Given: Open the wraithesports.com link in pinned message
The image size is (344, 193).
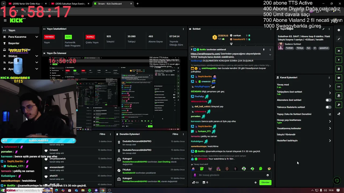Looking at the screenshot, I should (x=205, y=54).
